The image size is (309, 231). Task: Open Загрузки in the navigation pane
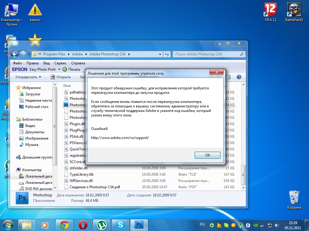pos(30,94)
